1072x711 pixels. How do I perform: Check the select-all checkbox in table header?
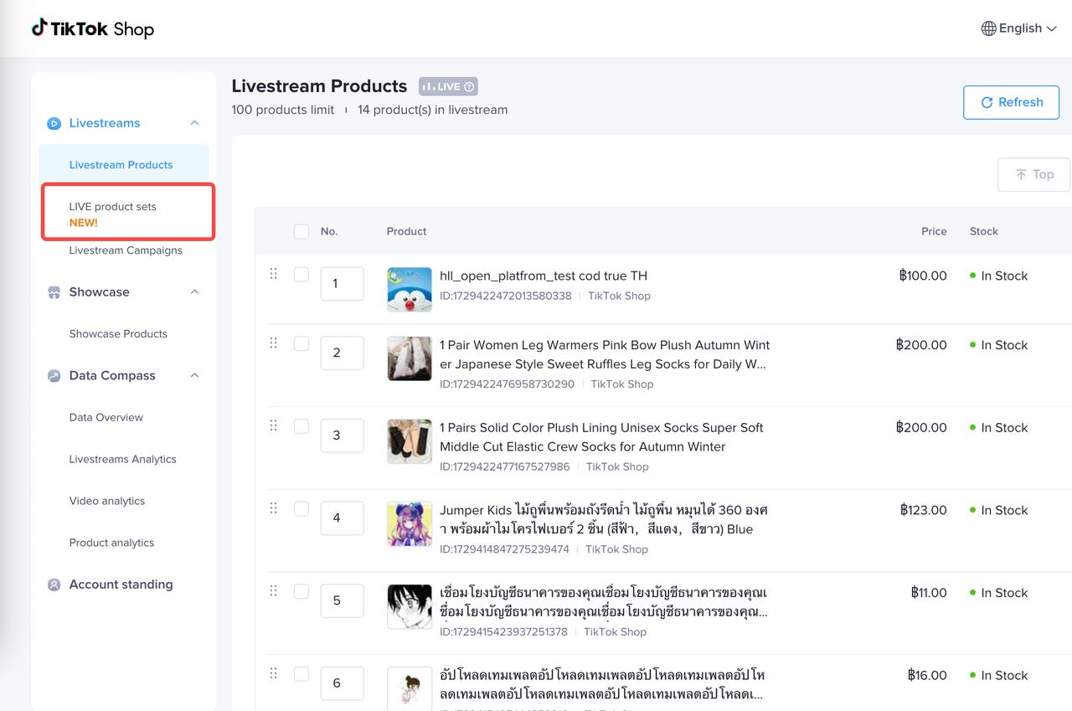click(x=301, y=231)
